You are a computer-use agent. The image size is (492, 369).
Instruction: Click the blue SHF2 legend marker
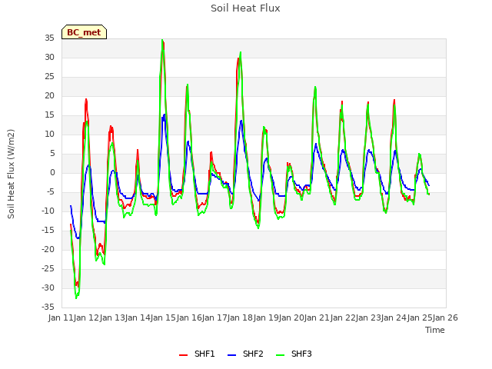tap(231, 355)
